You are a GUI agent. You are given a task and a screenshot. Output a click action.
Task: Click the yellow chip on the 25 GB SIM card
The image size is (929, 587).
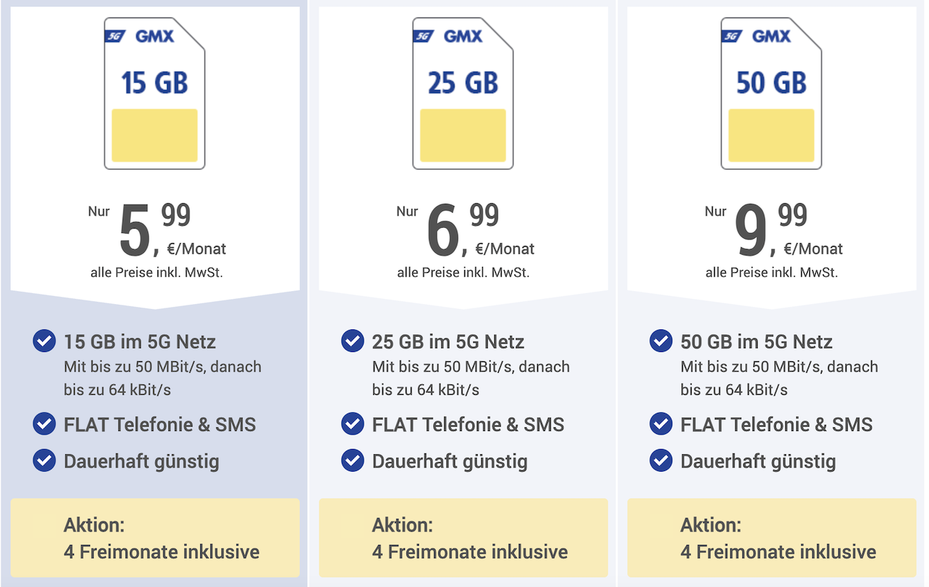click(x=463, y=136)
